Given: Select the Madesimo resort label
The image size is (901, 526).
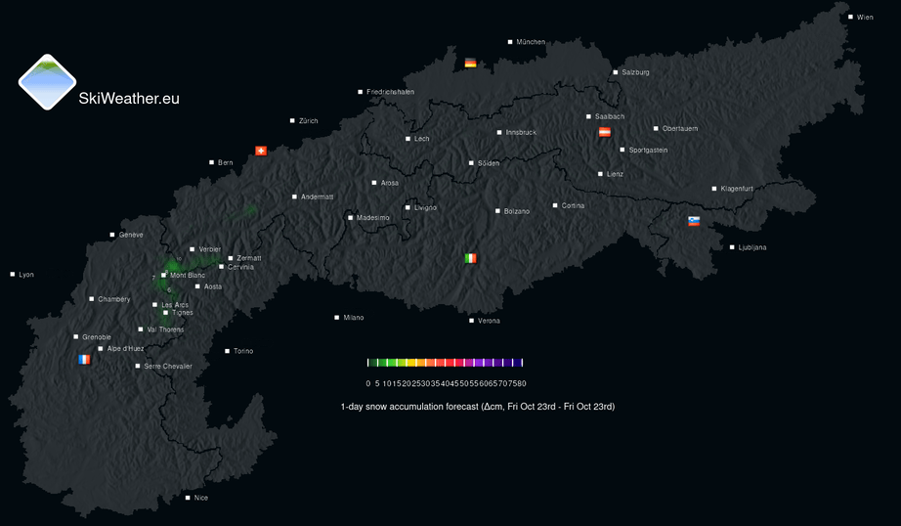Looking at the screenshot, I should (373, 218).
